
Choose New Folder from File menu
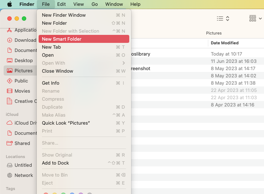[84, 23]
